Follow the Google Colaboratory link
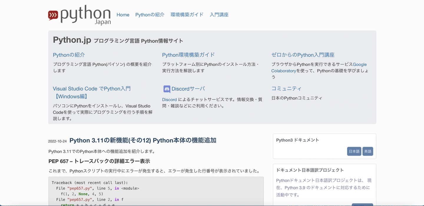 (360, 64)
